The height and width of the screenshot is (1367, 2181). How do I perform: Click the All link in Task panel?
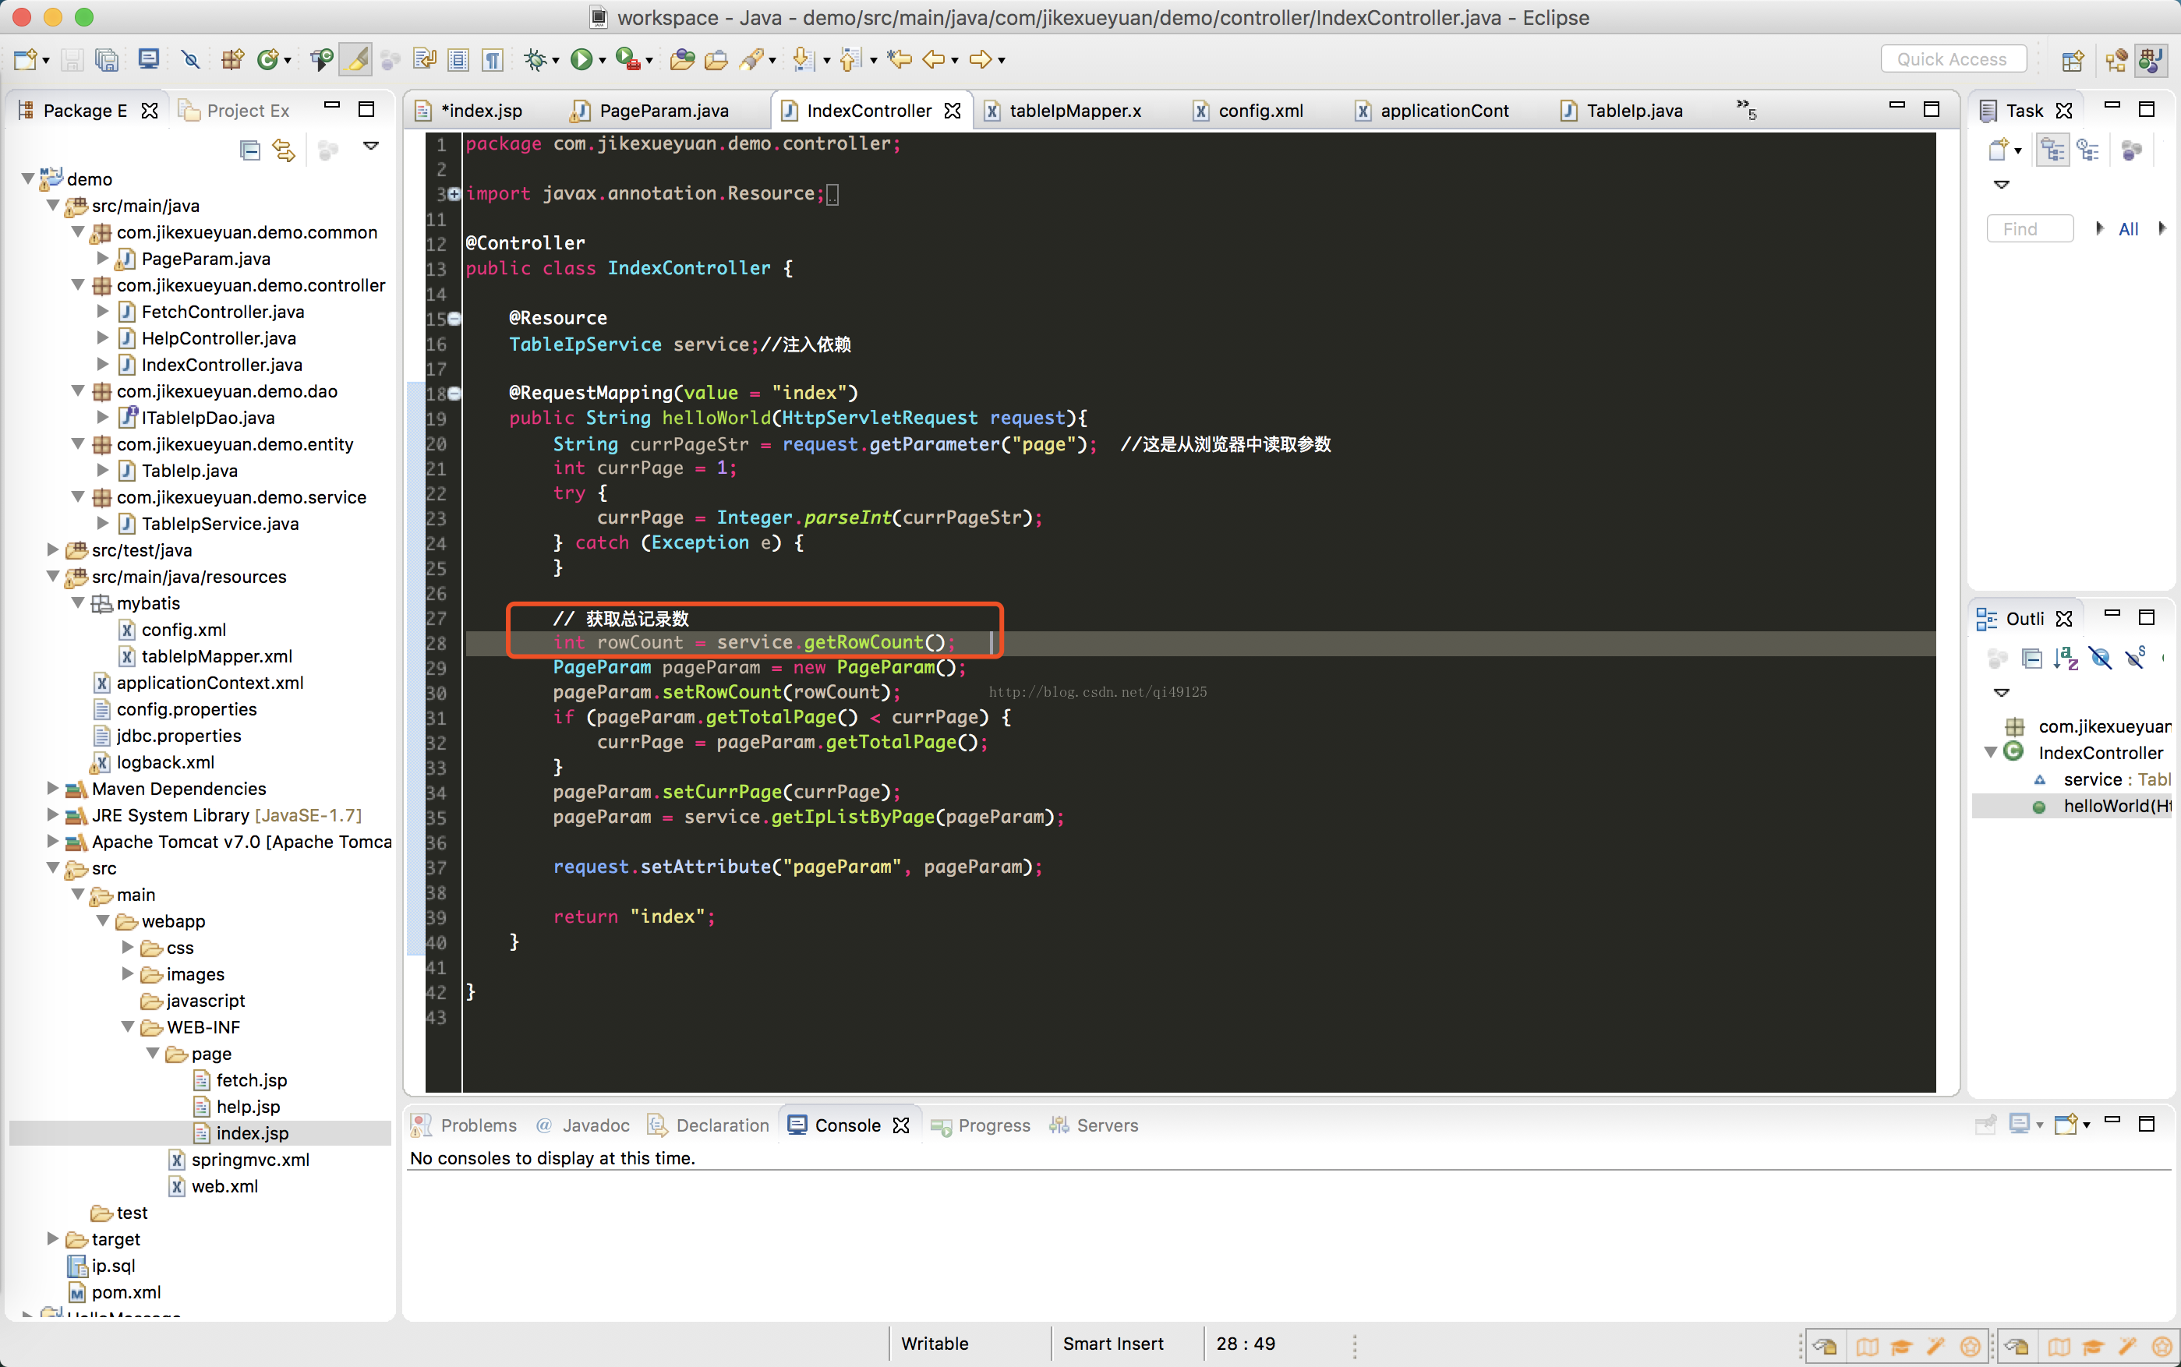pos(2128,228)
